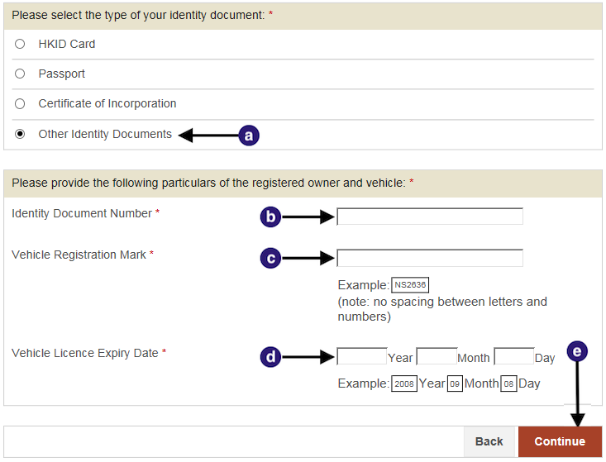
Task: Click the NS2636 example box
Action: [410, 285]
